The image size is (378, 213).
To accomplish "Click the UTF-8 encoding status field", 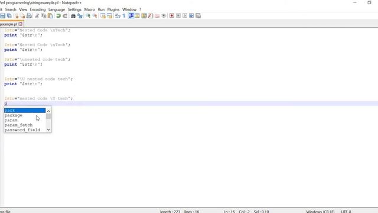I will pos(346,211).
